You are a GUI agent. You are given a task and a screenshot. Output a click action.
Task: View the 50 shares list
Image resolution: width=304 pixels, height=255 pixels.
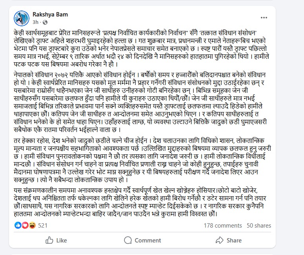click(258, 226)
